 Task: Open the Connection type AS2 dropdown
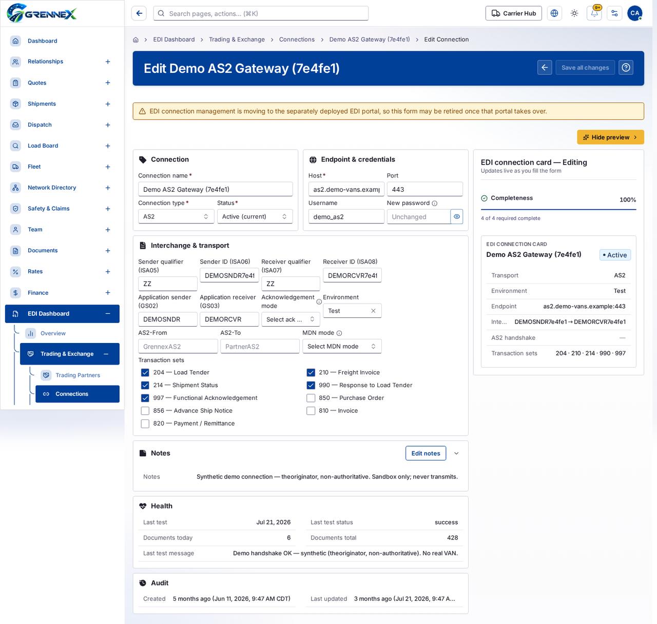(176, 217)
